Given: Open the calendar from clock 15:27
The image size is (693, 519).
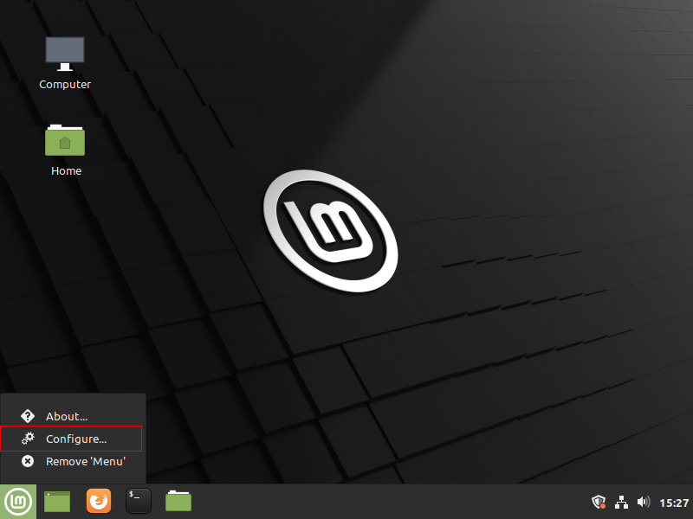Looking at the screenshot, I should (674, 503).
